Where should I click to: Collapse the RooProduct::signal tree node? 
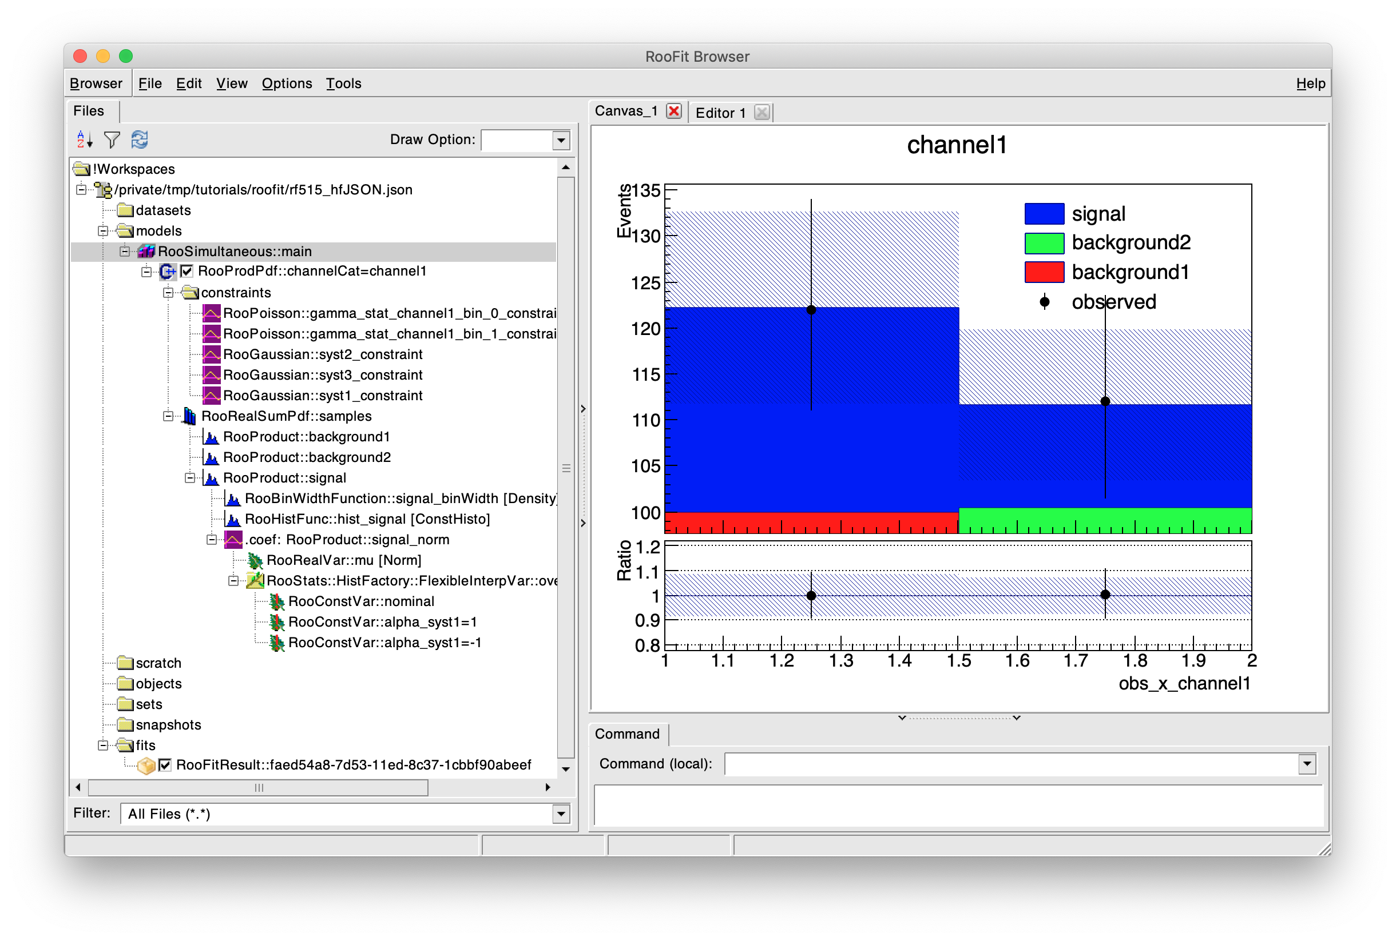tap(190, 478)
